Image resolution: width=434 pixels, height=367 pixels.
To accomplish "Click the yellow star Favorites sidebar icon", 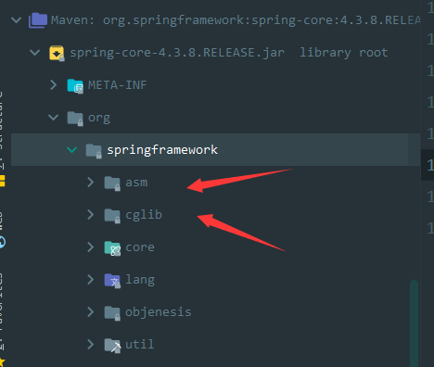I will pyautogui.click(x=2, y=362).
